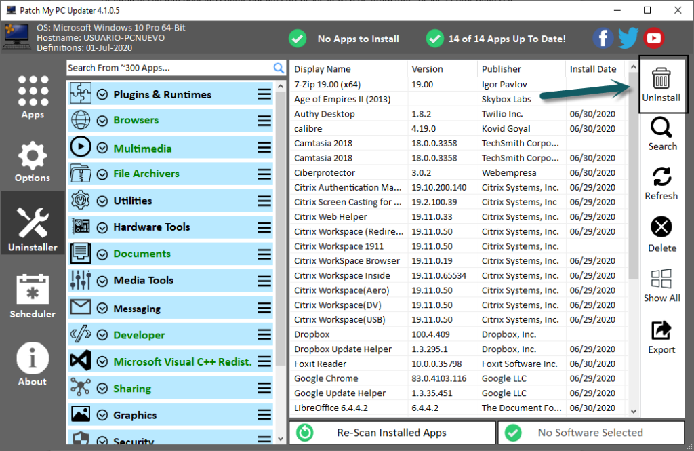Click Re-Scan Installed Apps button
694x451 pixels.
coord(392,433)
